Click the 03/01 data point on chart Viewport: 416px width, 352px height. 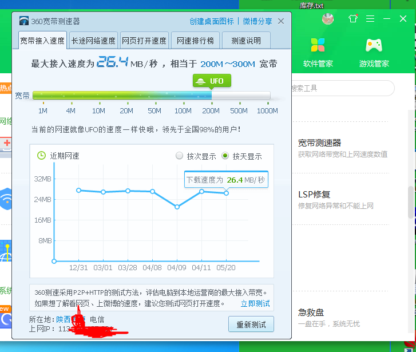(103, 192)
